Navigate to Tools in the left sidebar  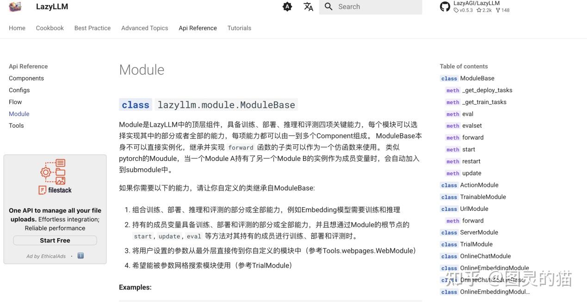point(16,125)
